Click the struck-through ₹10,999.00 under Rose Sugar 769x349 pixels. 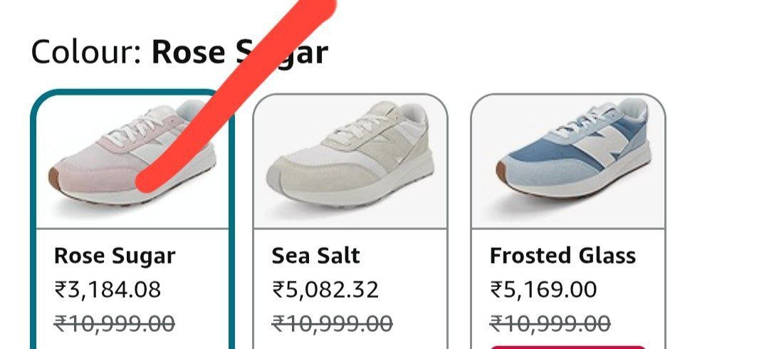pyautogui.click(x=114, y=323)
